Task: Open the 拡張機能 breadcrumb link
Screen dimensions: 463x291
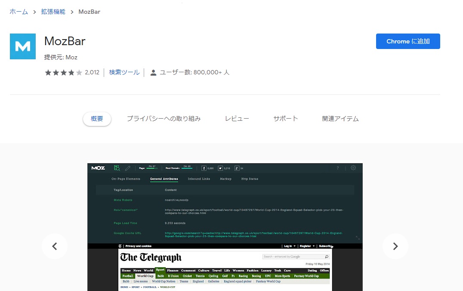Action: click(53, 12)
